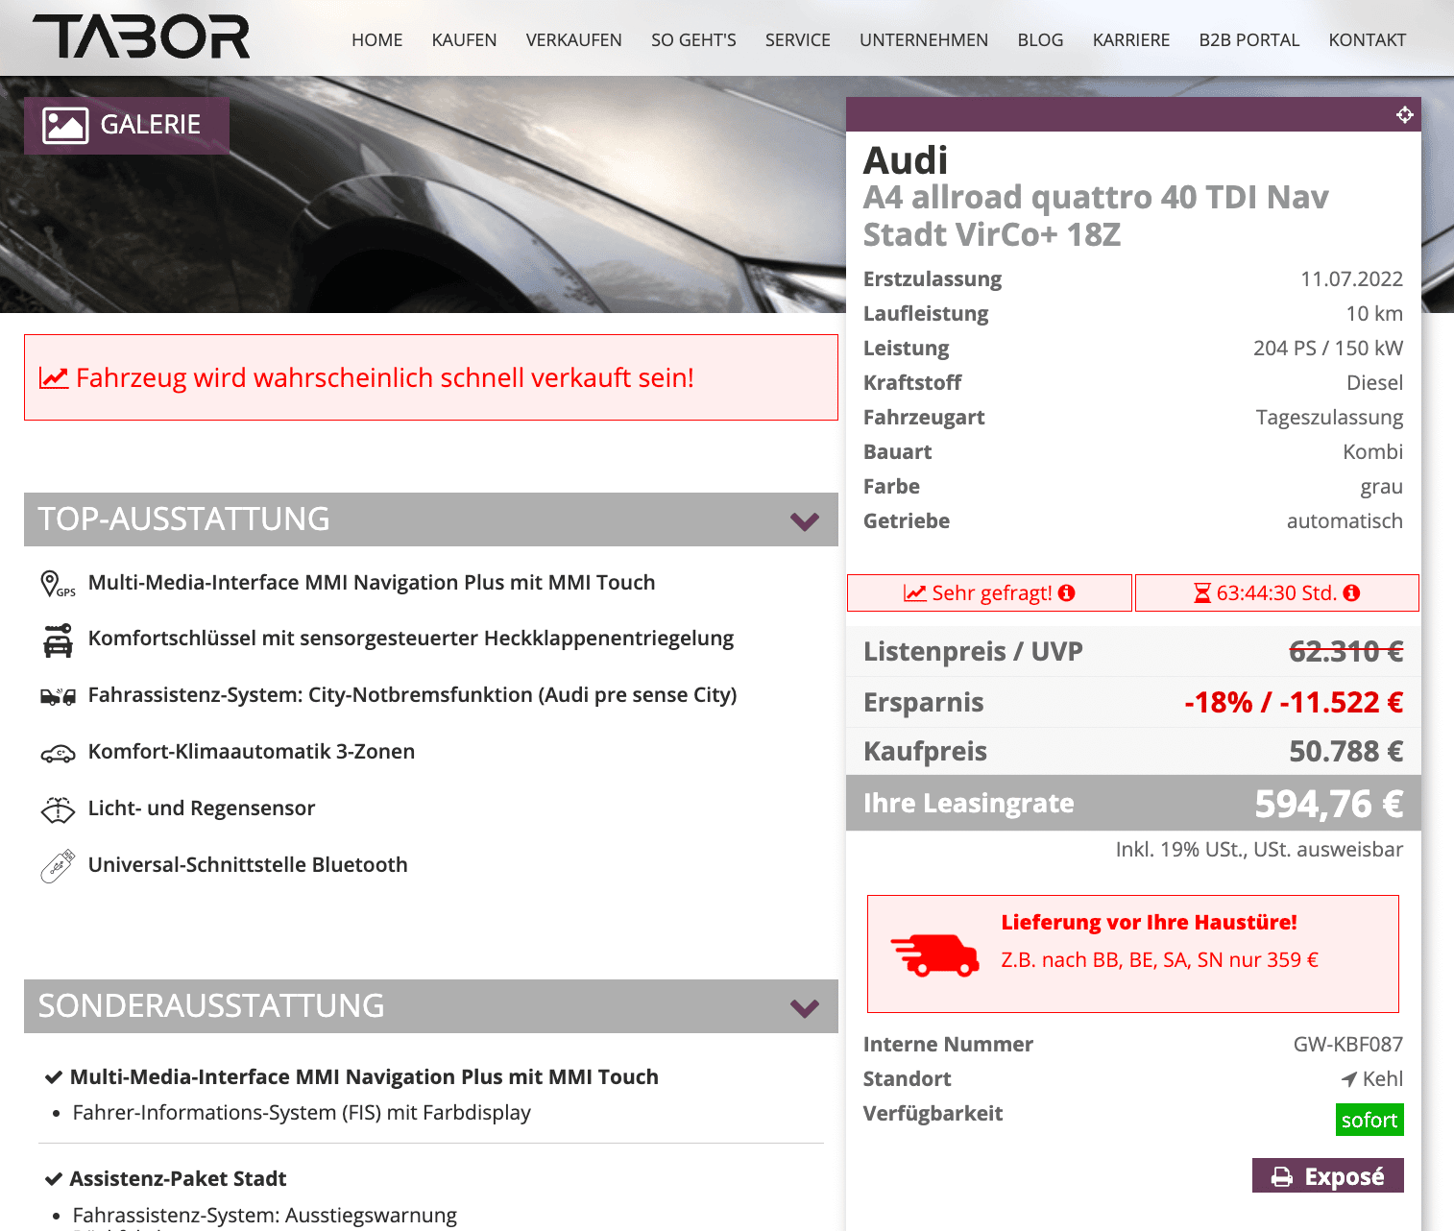This screenshot has width=1454, height=1231.
Task: Open the SERVICE menu
Action: coord(797,40)
